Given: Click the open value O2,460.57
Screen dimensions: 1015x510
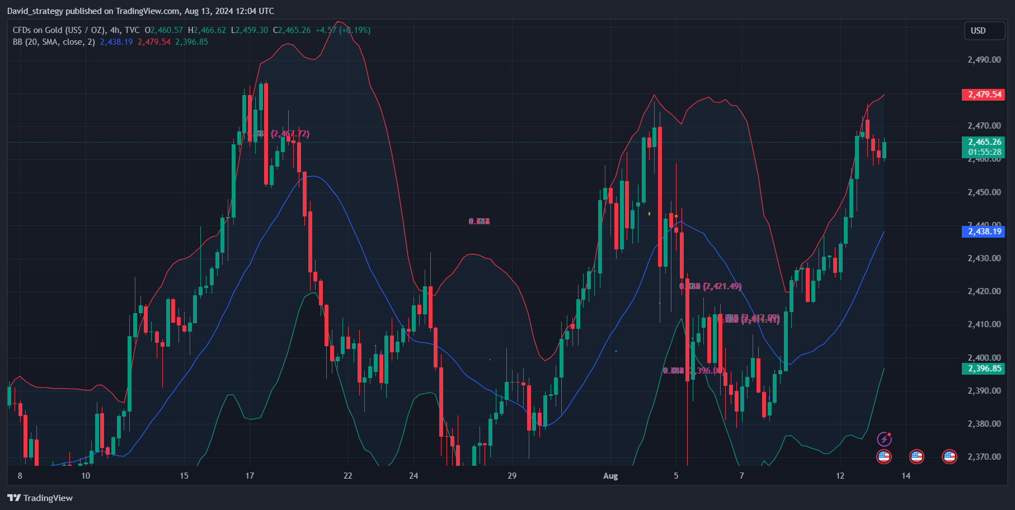Looking at the screenshot, I should coord(164,30).
